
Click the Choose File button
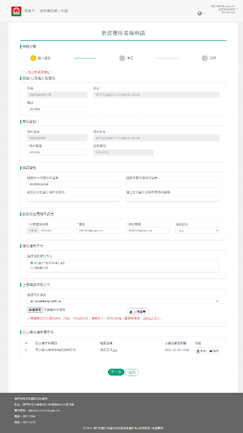(35, 310)
